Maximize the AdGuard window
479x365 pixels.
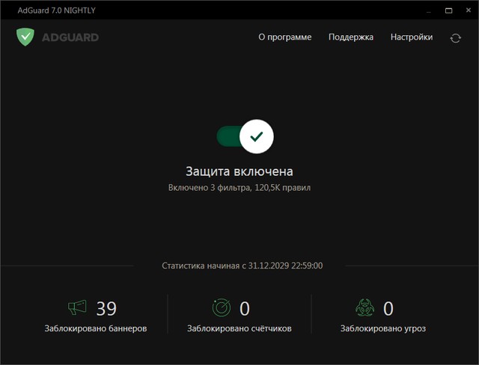448,10
